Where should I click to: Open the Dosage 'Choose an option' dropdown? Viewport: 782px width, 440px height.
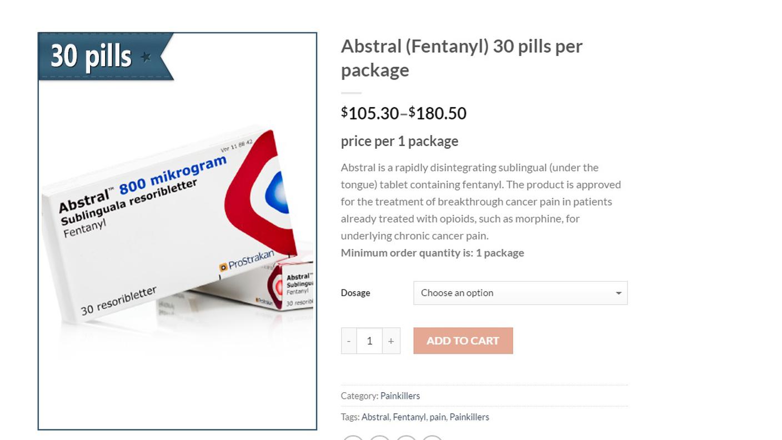(x=520, y=293)
